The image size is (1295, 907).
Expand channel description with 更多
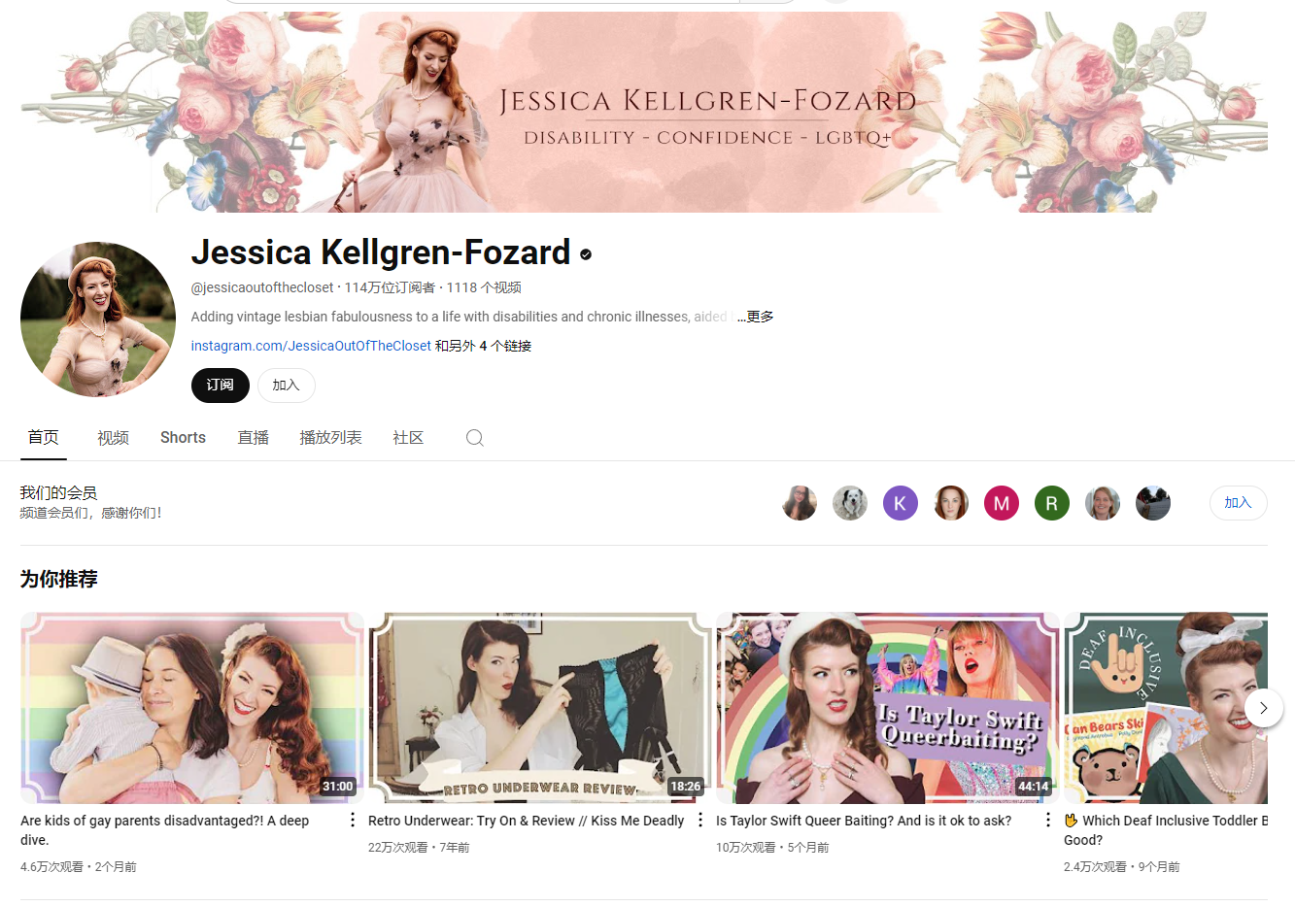pos(756,317)
